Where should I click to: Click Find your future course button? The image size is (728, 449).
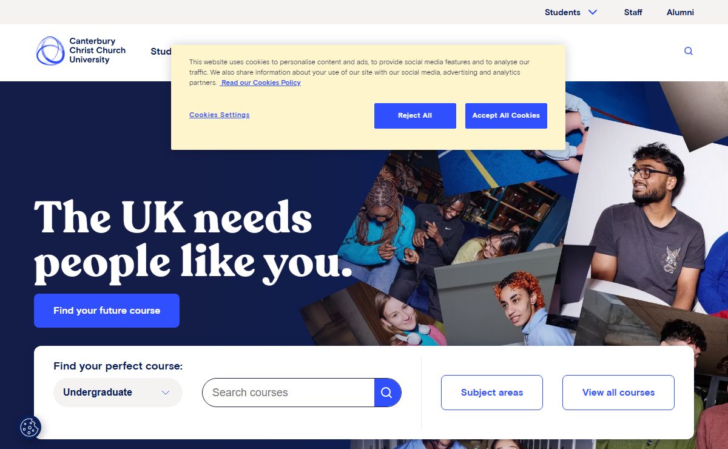point(107,311)
